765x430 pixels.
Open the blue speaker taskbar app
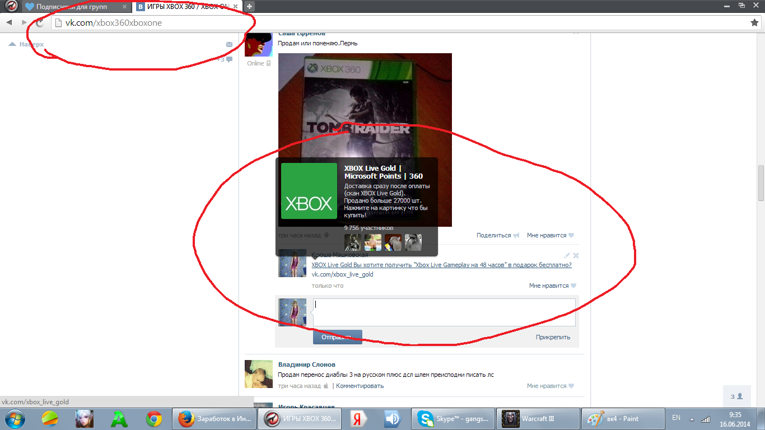[393, 419]
